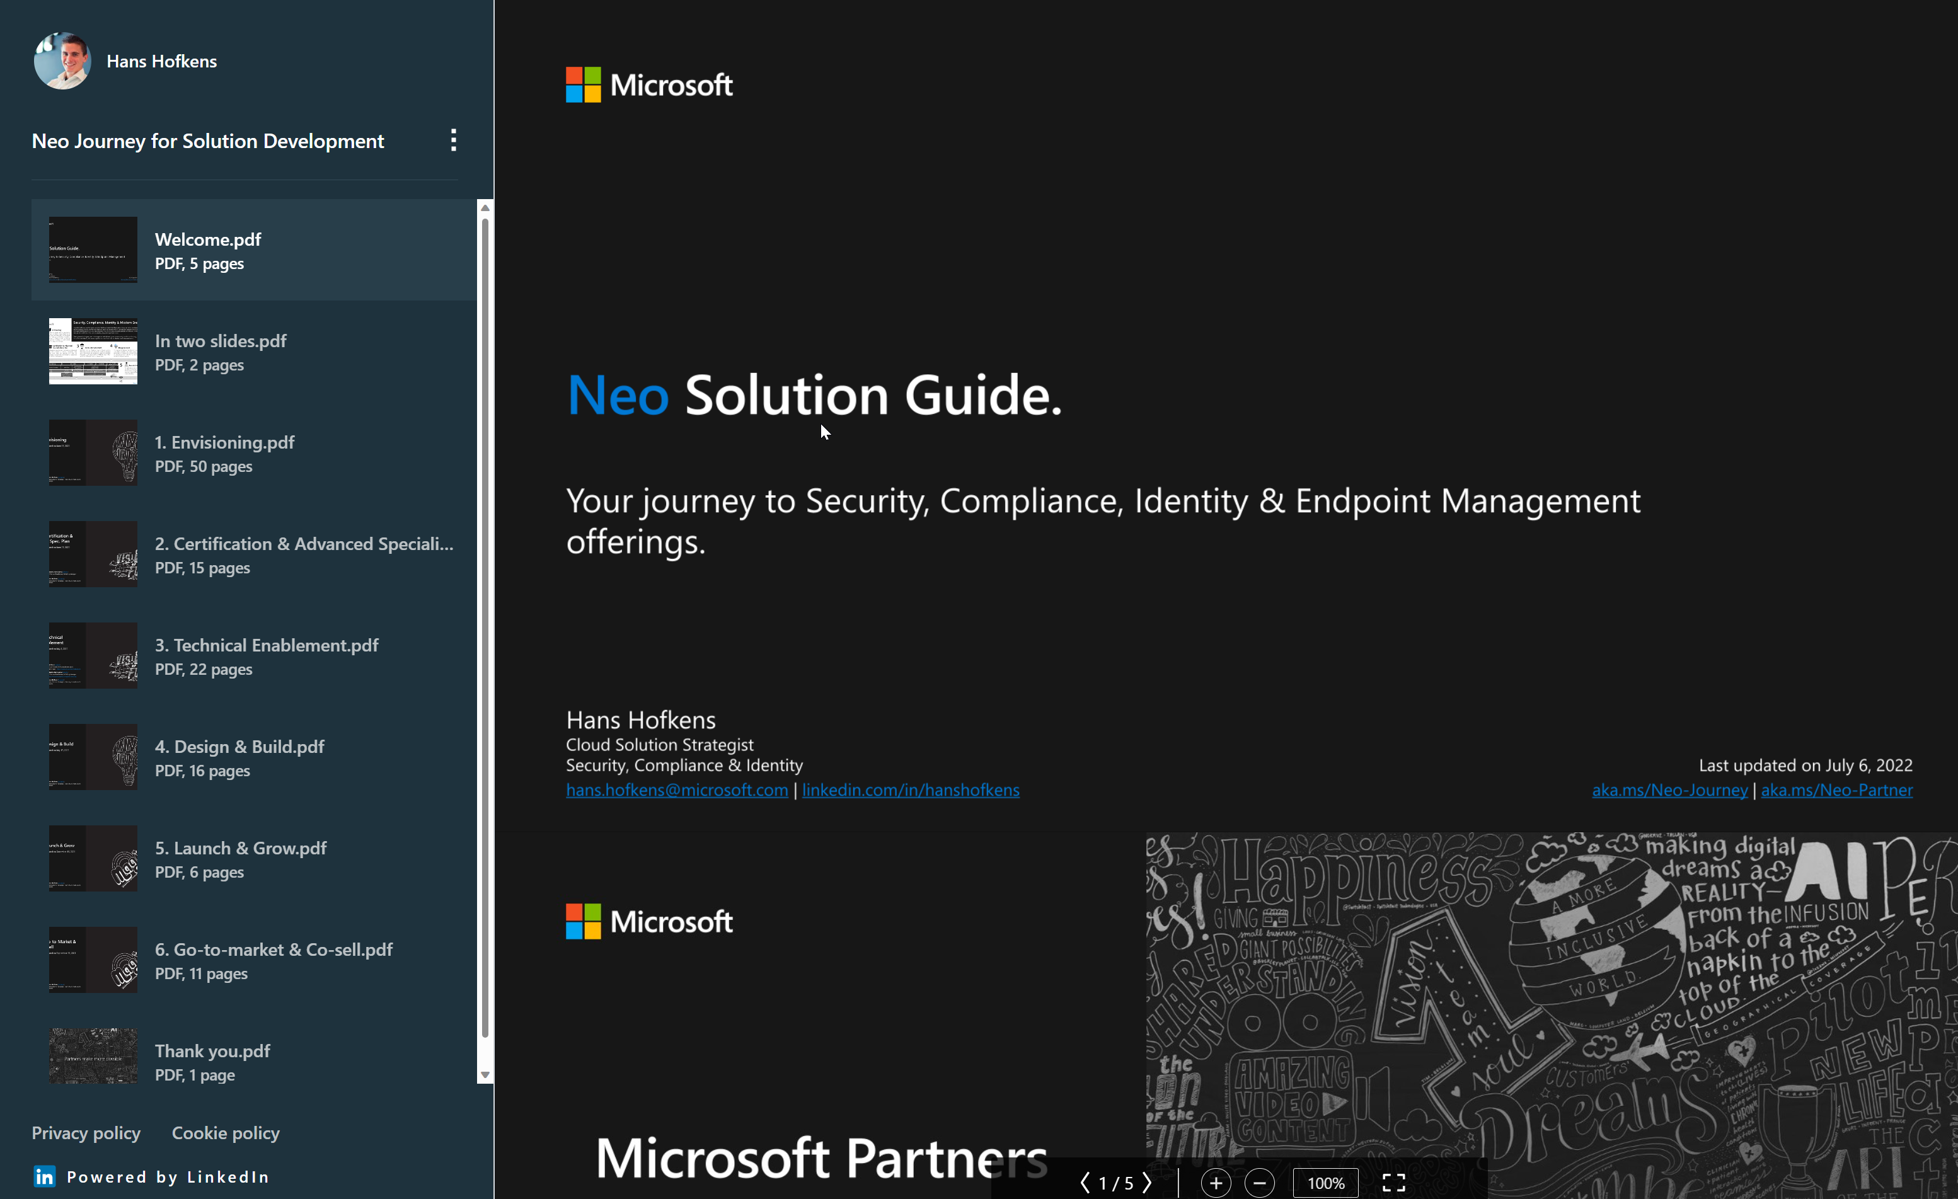Open 5. Launch & Grow.pdf

click(x=253, y=859)
